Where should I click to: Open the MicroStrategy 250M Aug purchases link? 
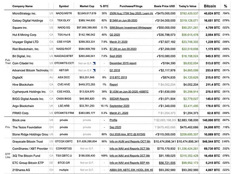(131, 13)
